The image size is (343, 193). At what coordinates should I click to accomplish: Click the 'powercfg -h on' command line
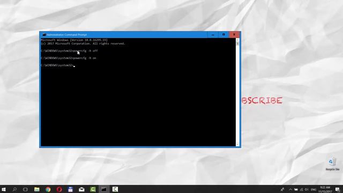pyautogui.click(x=68, y=58)
